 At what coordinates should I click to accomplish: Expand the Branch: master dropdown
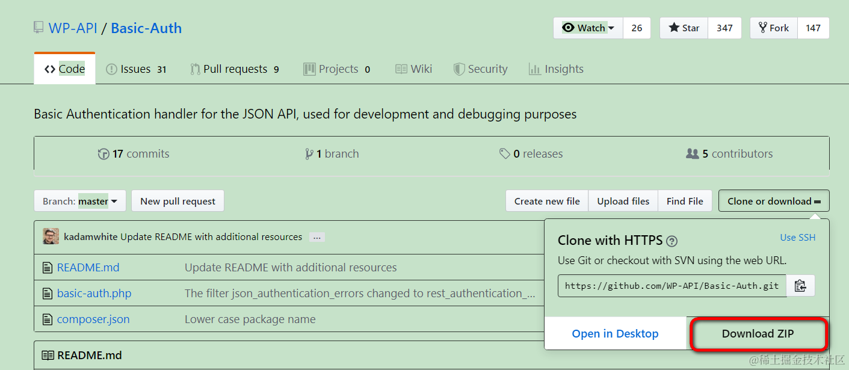[80, 201]
